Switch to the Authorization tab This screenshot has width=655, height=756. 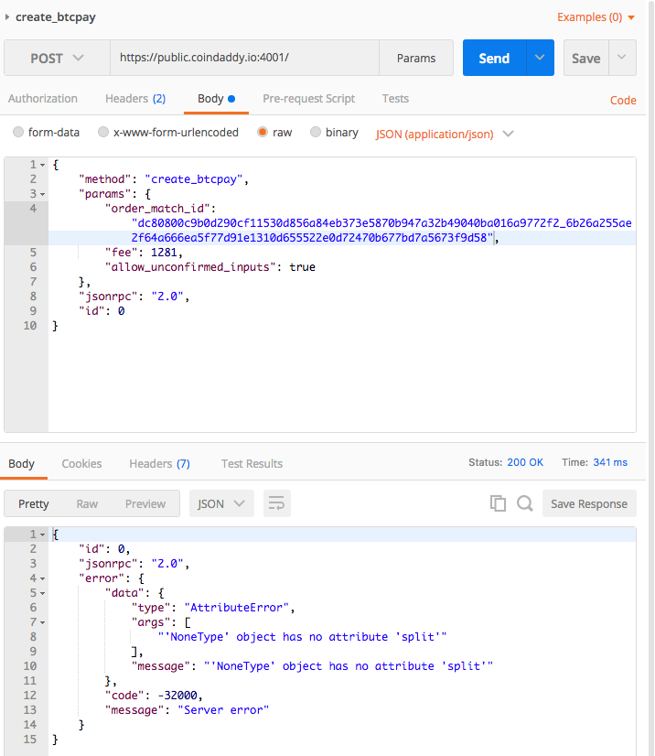click(x=43, y=98)
